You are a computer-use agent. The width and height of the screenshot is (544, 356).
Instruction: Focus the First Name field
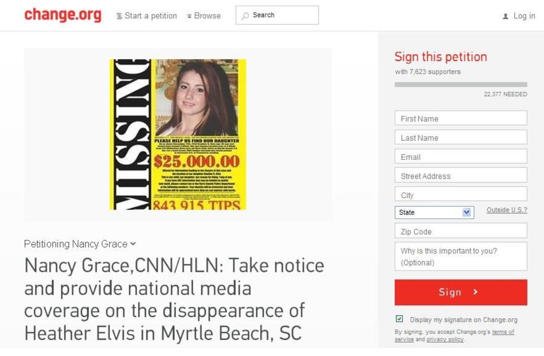pos(461,118)
